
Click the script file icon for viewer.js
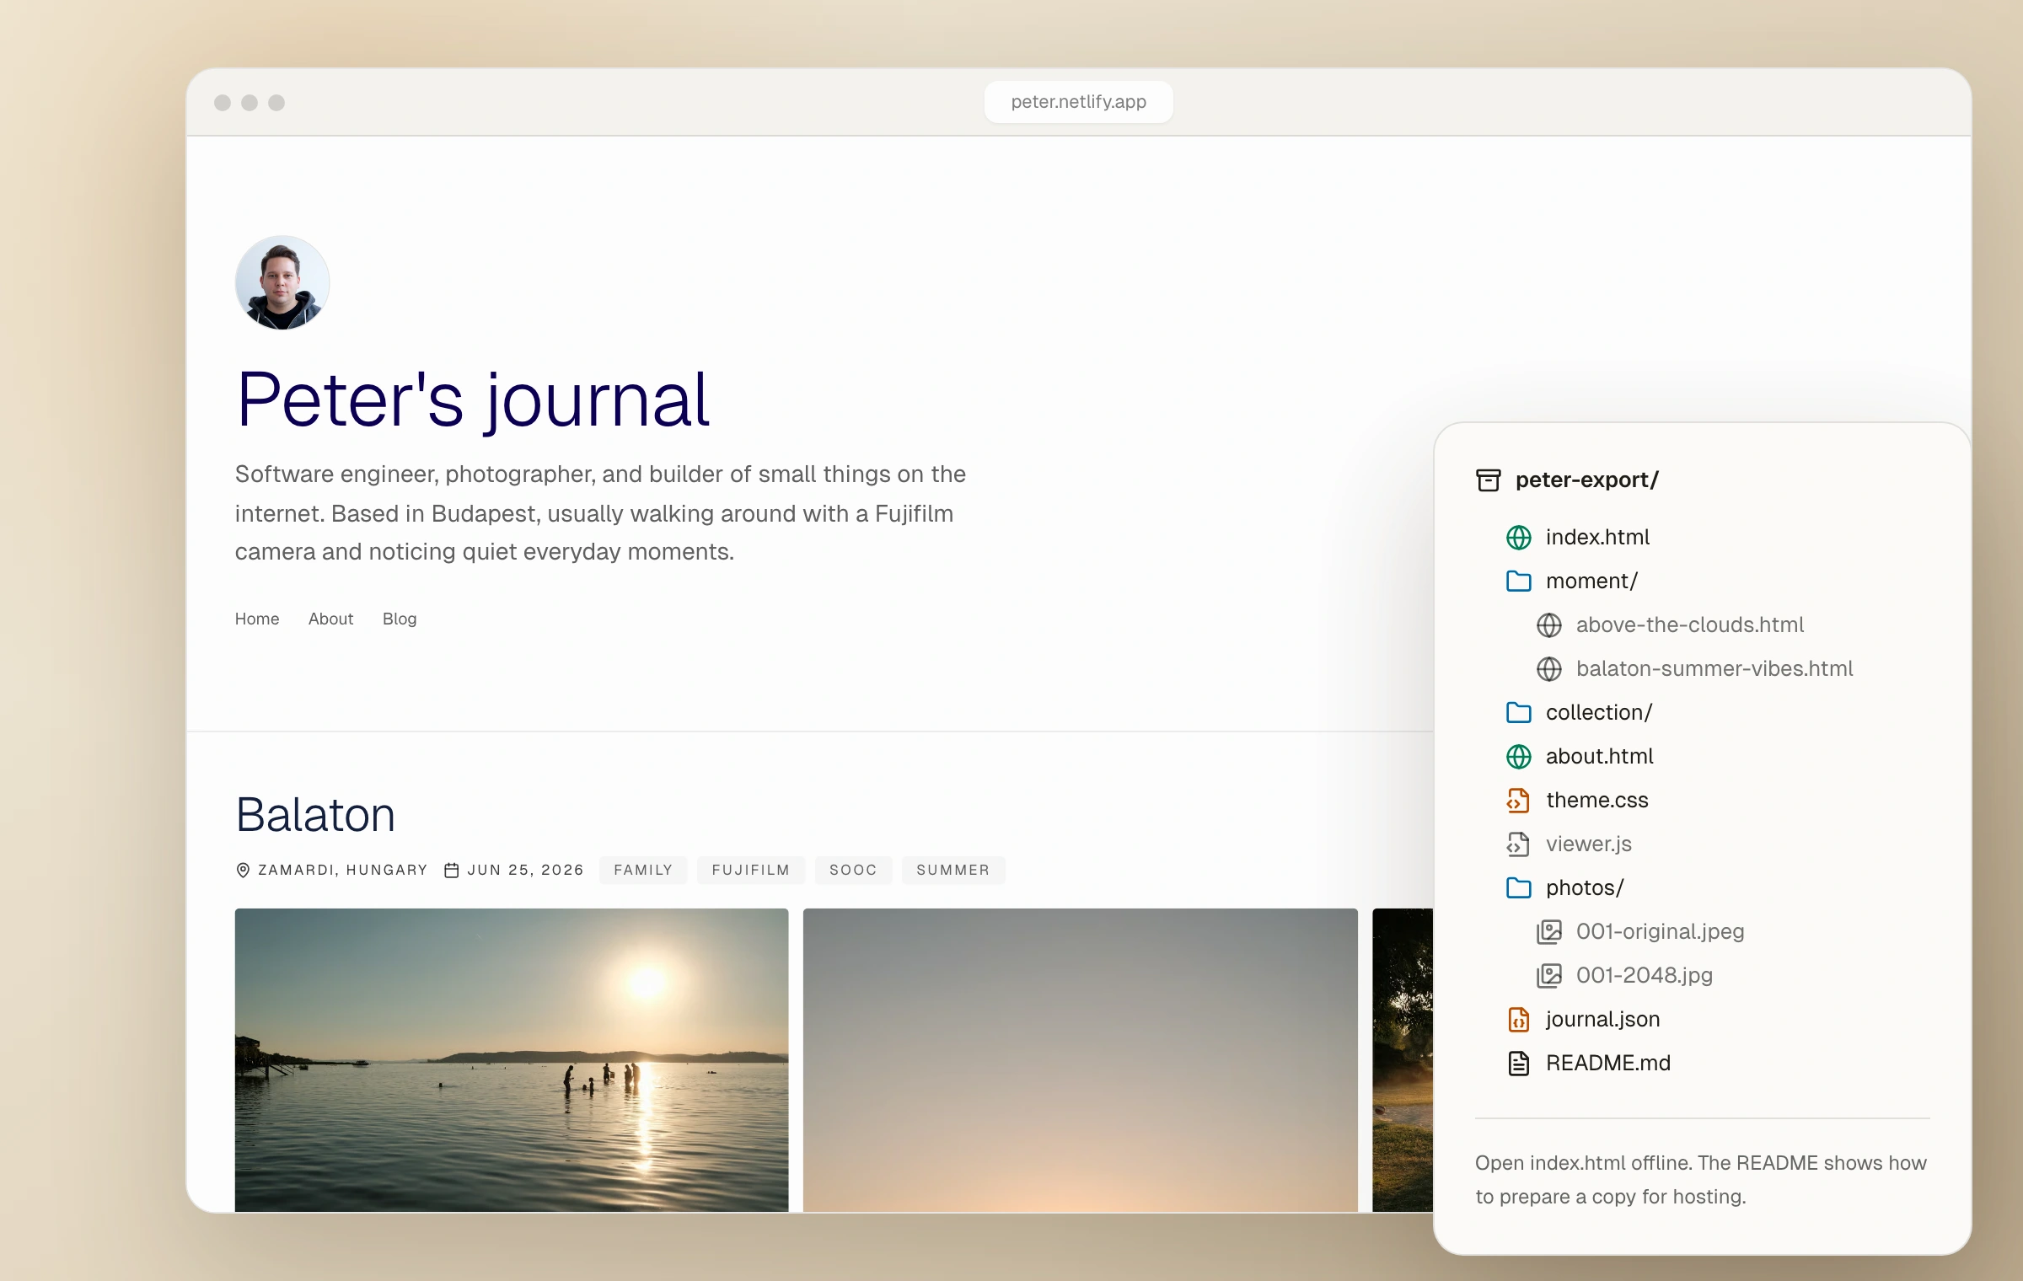pyautogui.click(x=1519, y=844)
